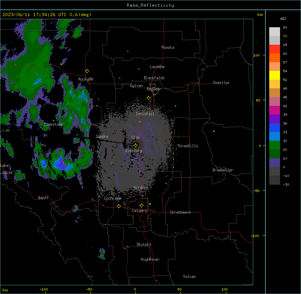Click the light gray swatch between 70 and 80 dBZ

pos(274,32)
